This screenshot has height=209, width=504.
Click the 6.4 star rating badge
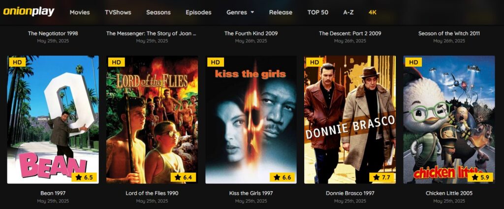pos(183,177)
